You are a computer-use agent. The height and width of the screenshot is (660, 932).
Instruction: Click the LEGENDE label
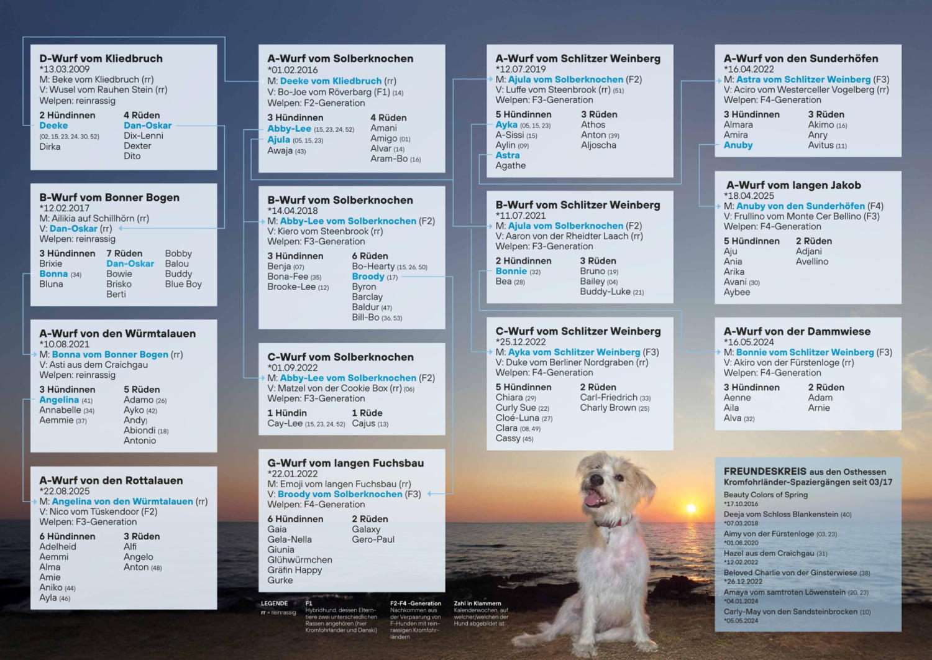274,603
